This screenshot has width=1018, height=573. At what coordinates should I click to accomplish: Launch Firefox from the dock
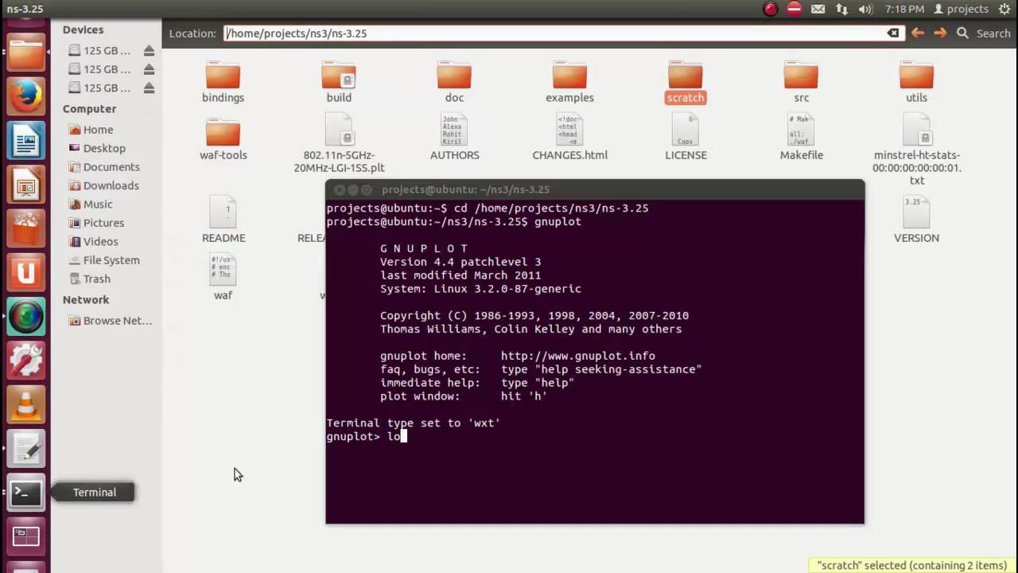pyautogui.click(x=25, y=98)
